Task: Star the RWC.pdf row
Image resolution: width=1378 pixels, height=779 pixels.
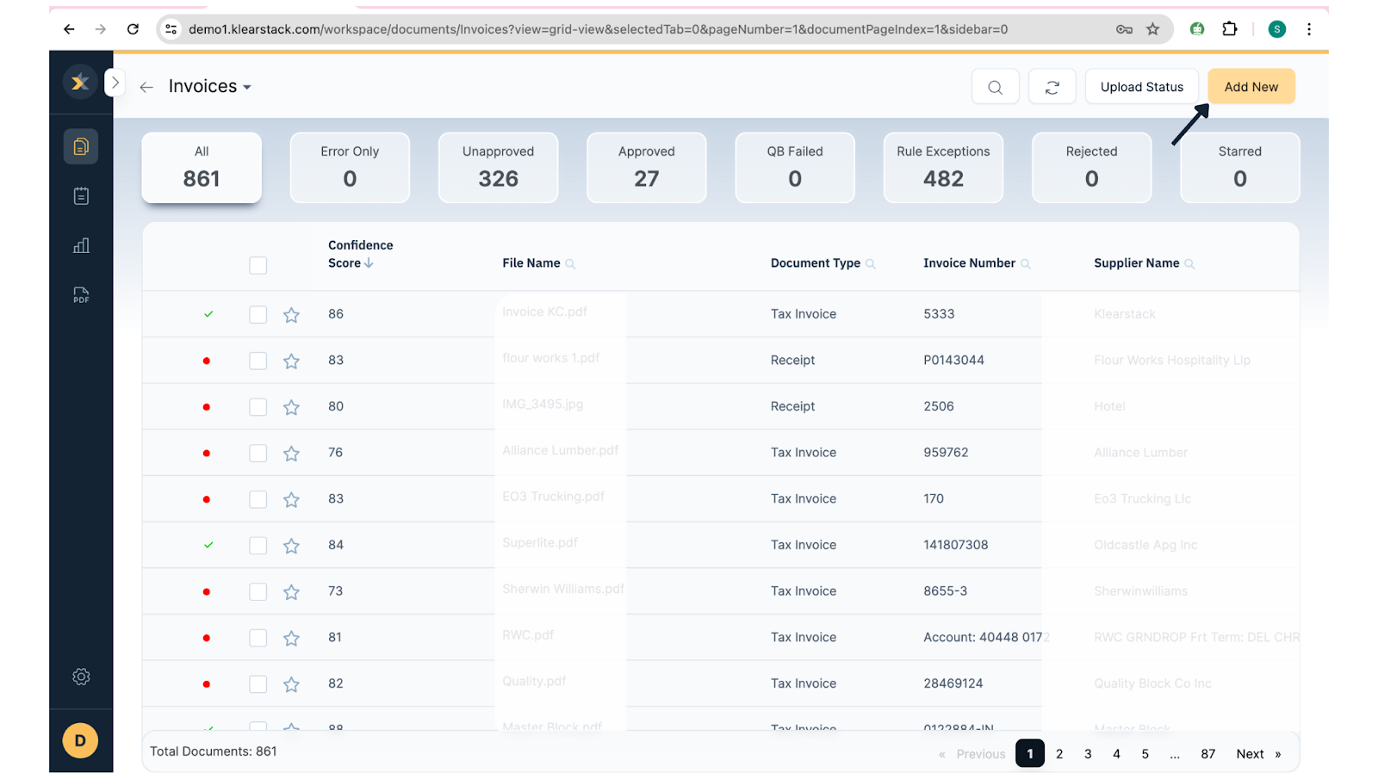Action: coord(291,638)
